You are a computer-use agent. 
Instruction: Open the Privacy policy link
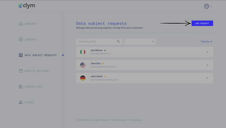click(135, 120)
